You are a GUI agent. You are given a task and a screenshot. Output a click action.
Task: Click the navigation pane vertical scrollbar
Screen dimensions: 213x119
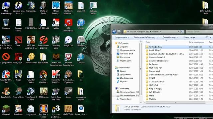[141, 69]
